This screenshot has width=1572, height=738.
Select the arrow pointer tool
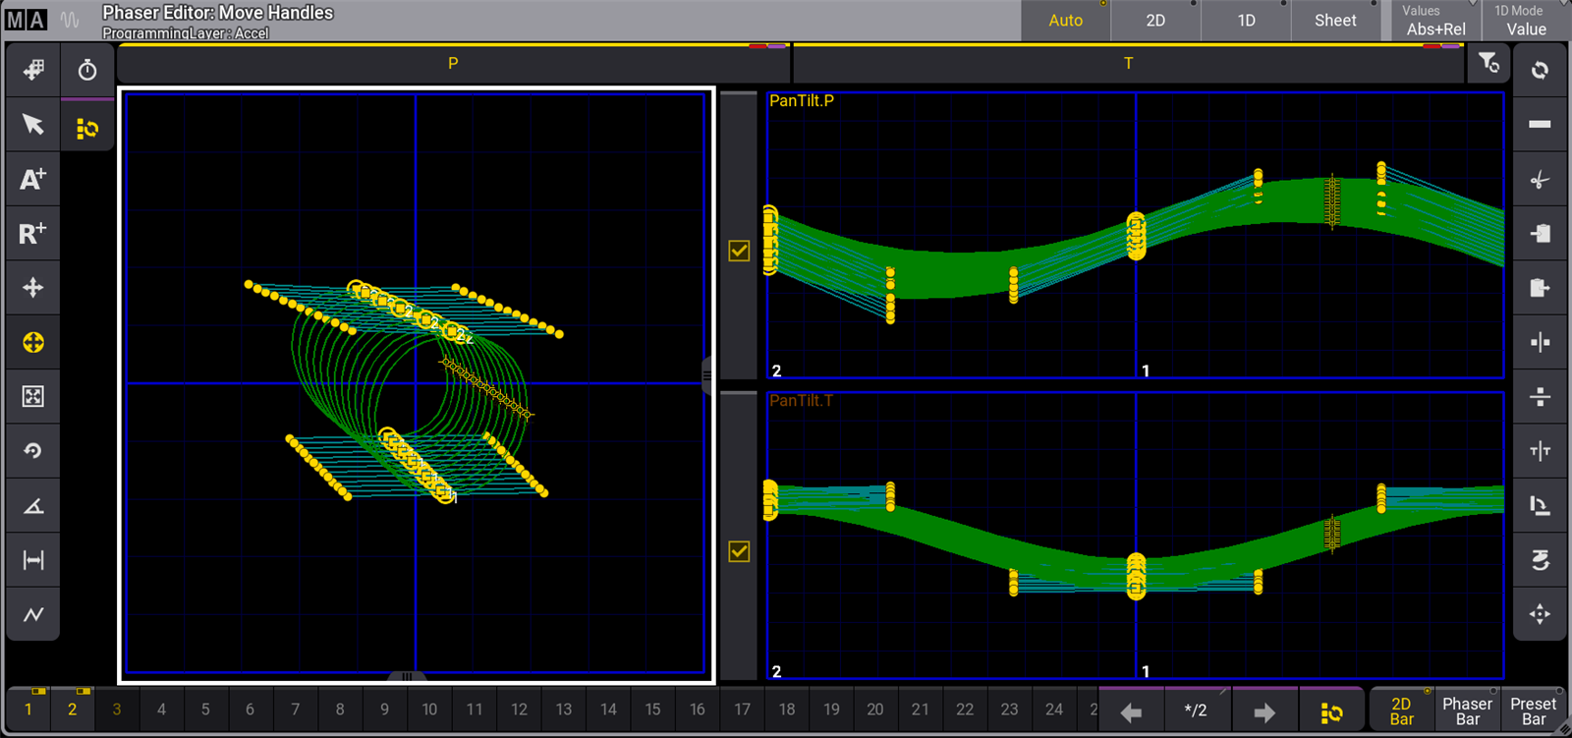pos(32,125)
